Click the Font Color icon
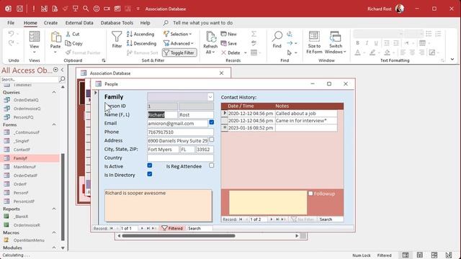 pos(357,53)
